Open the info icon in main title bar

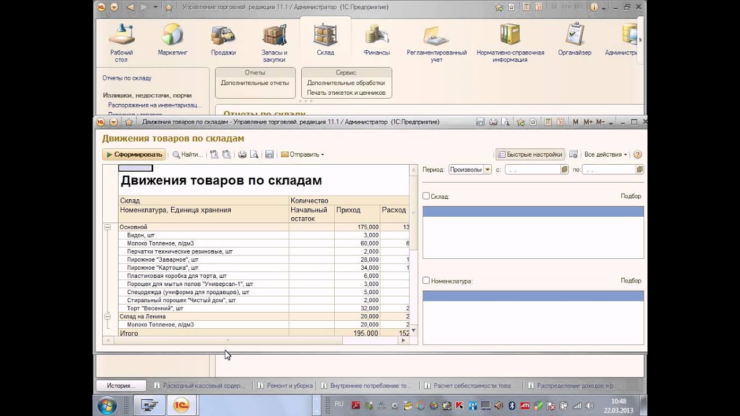point(594,7)
